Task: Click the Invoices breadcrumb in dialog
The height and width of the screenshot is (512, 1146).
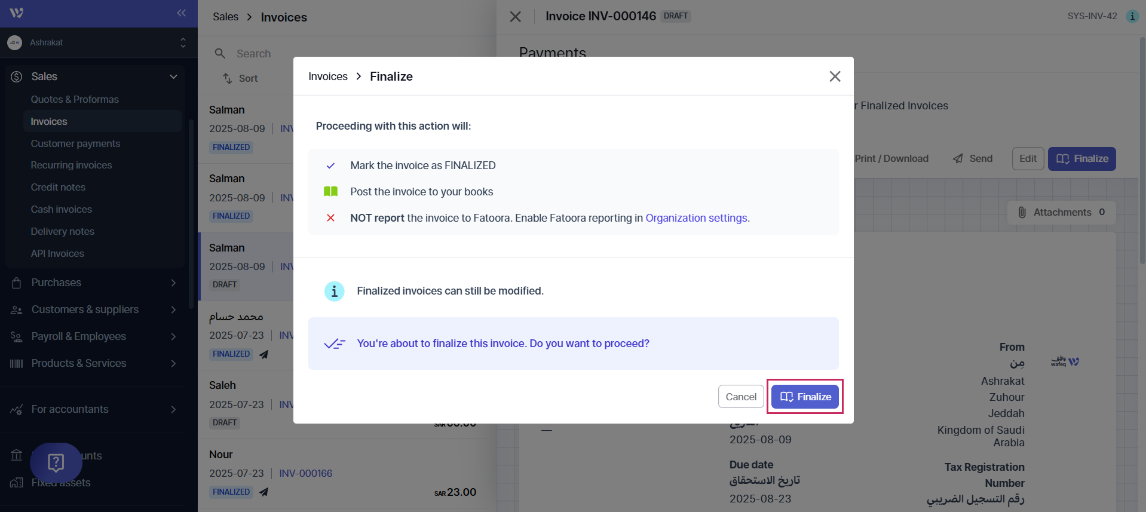Action: tap(327, 76)
